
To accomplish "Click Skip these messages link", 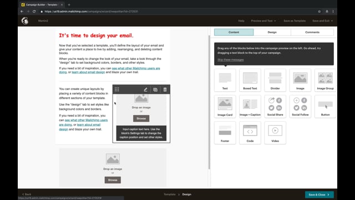I will (x=231, y=59).
